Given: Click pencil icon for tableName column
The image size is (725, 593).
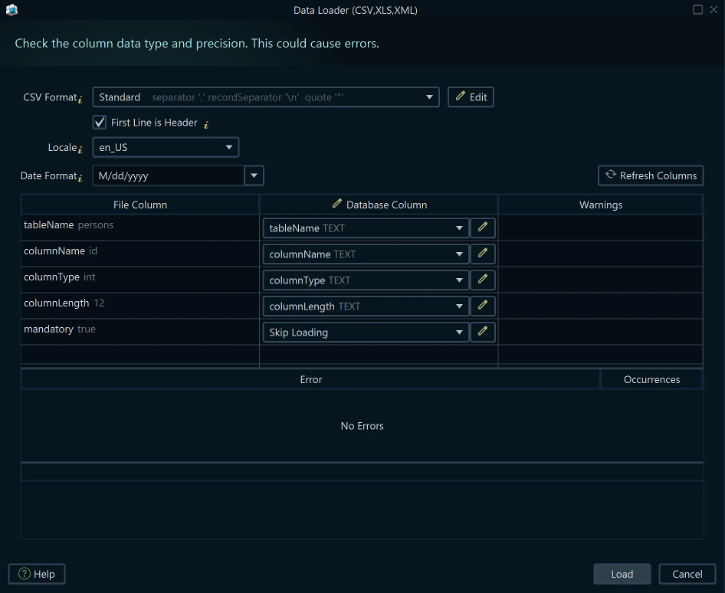Looking at the screenshot, I should [x=483, y=228].
